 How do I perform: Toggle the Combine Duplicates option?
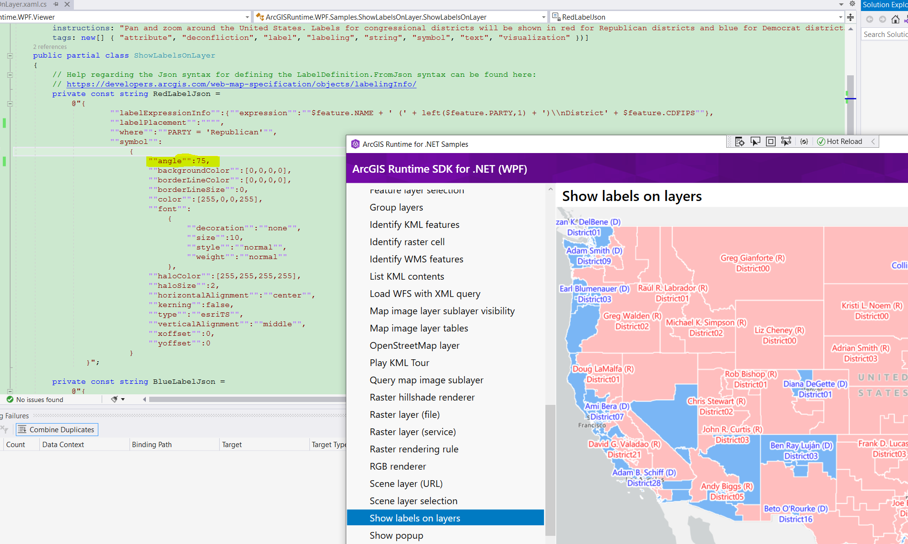tap(56, 429)
